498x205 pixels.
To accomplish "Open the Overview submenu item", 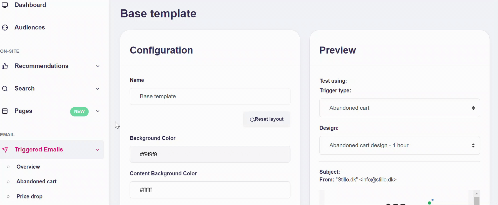I will [x=28, y=167].
